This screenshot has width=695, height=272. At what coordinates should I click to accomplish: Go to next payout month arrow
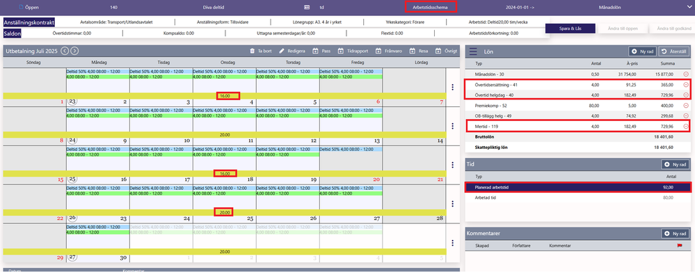pos(74,51)
